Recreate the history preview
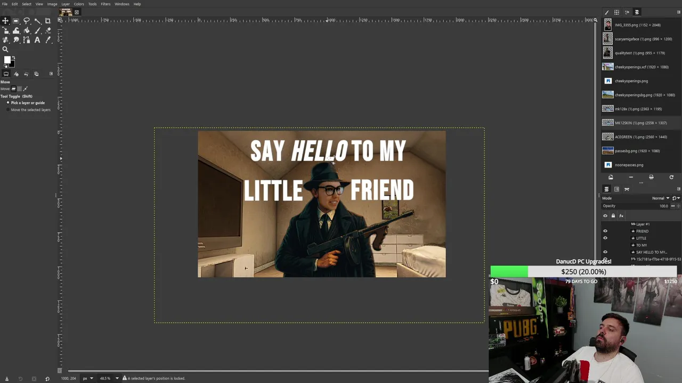Viewport: 682px width, 383px height. 671,177
